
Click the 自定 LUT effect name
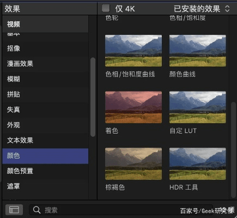tap(183, 131)
